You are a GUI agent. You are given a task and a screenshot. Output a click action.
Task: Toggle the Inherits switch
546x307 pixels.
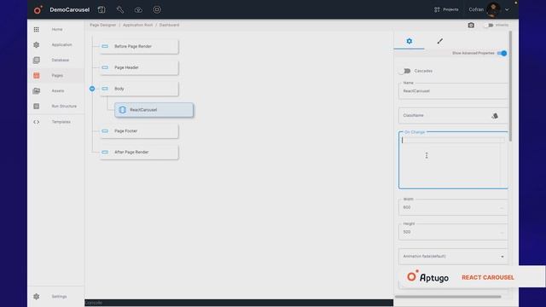[489, 25]
